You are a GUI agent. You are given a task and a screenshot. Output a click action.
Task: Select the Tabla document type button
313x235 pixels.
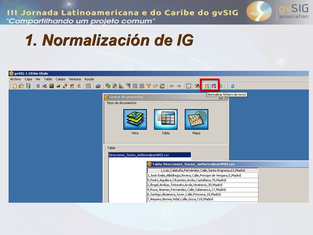coord(166,119)
